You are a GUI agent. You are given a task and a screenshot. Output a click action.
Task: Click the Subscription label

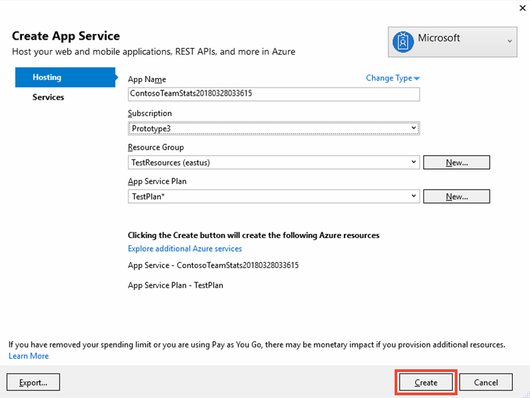[x=150, y=114]
